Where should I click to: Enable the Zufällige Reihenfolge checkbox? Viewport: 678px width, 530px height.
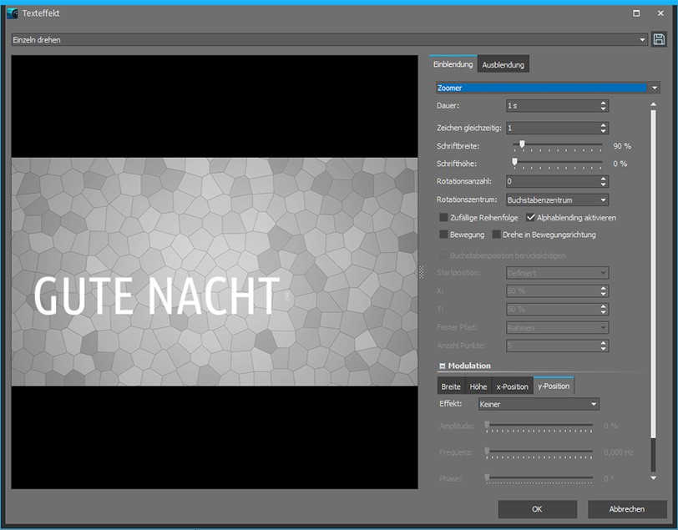(x=443, y=217)
